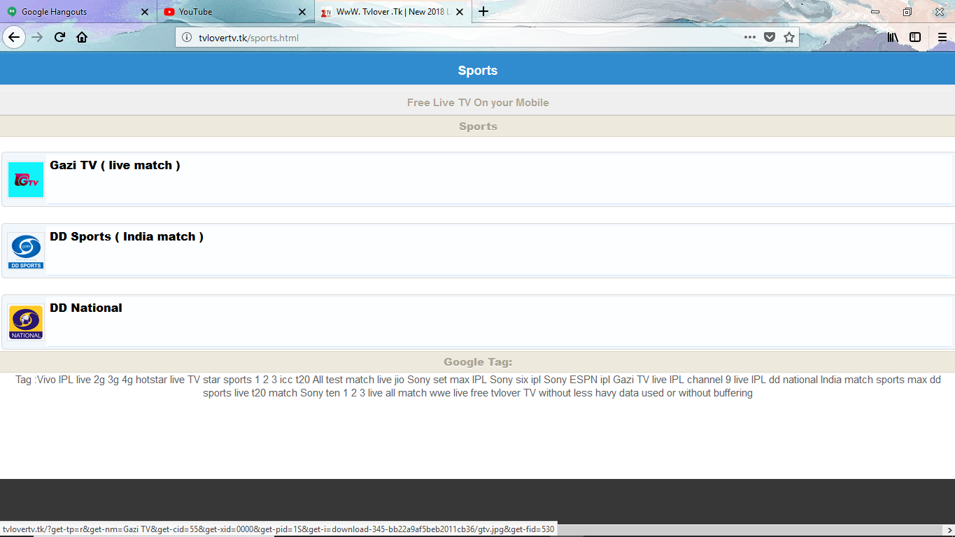Open a new tab with plus button
The image size is (955, 537).
click(x=483, y=12)
